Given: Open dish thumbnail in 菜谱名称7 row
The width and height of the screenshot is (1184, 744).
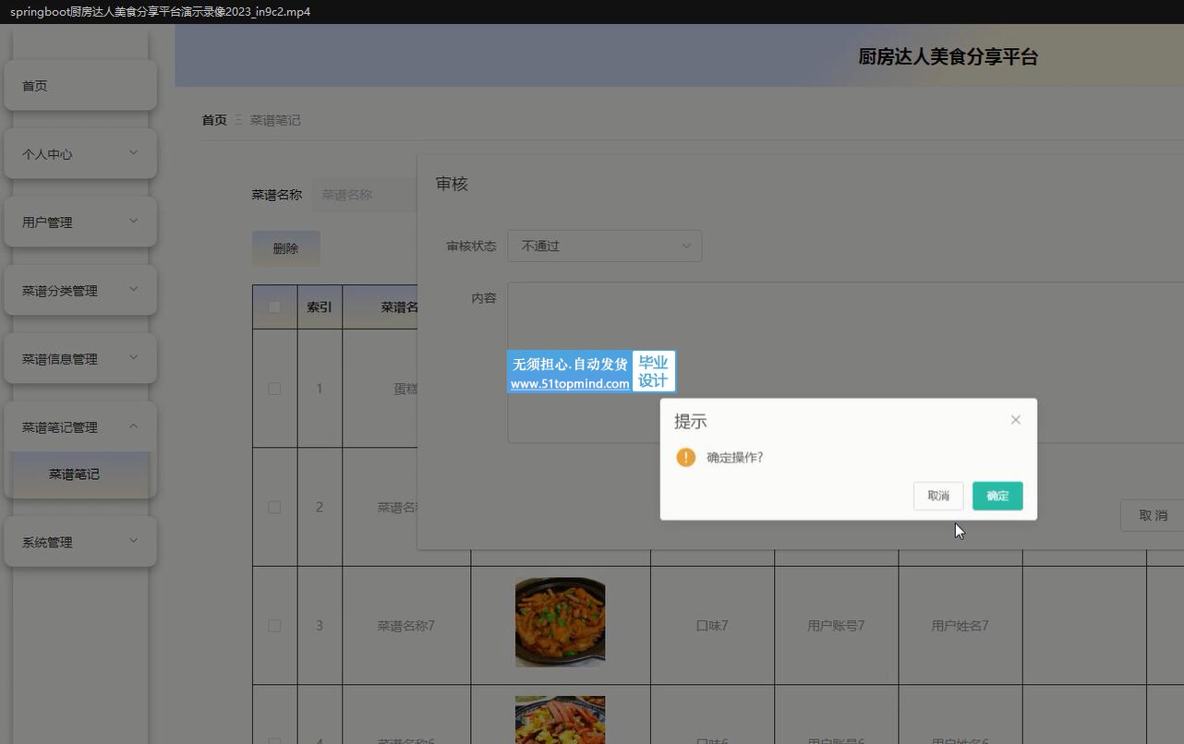Looking at the screenshot, I should pos(560,622).
